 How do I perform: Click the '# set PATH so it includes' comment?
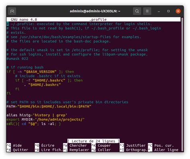[x=67, y=102]
